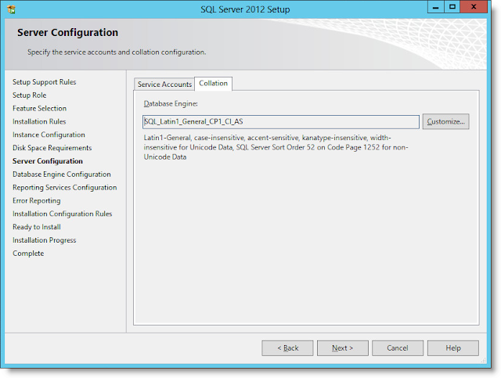Cancel the SQL Server setup
Screen dimensions: 501x378
pyautogui.click(x=398, y=348)
